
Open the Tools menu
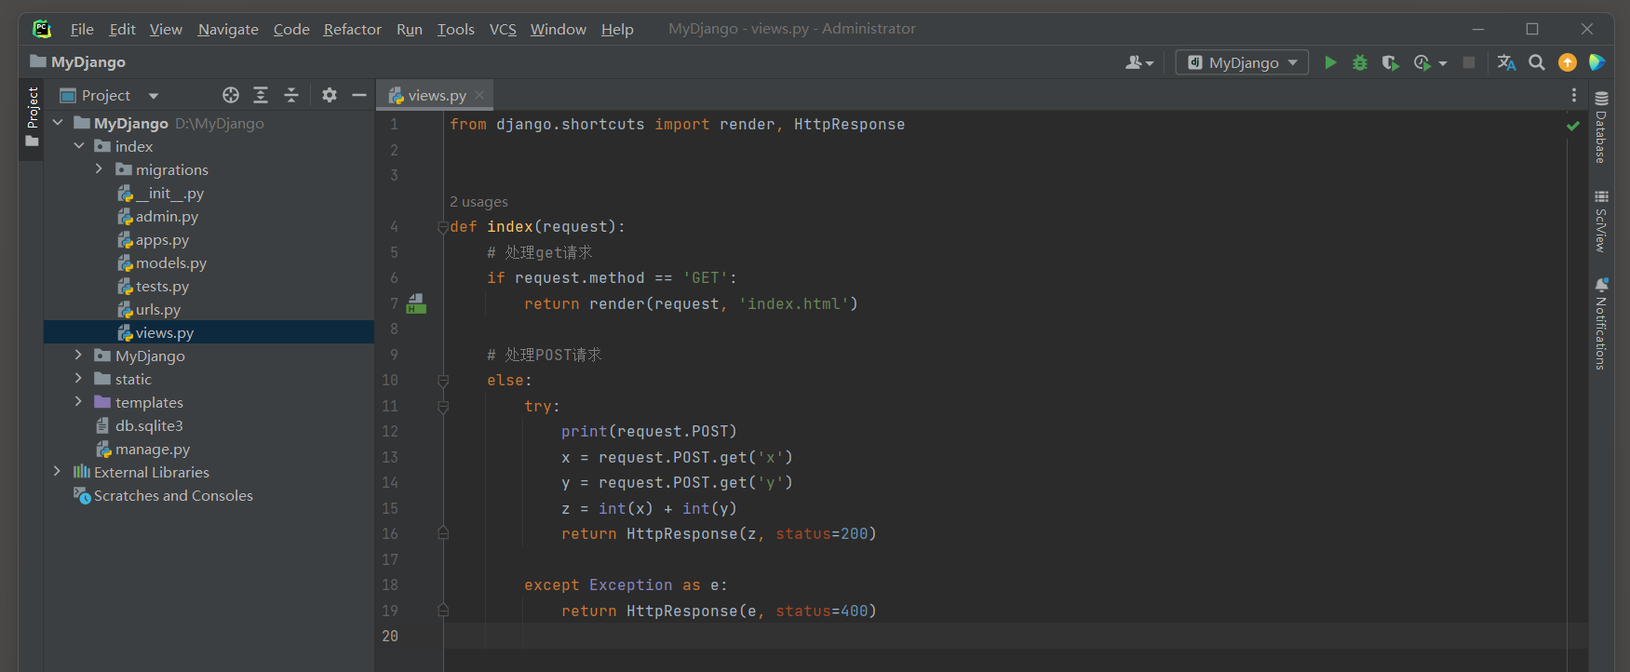[x=455, y=29]
